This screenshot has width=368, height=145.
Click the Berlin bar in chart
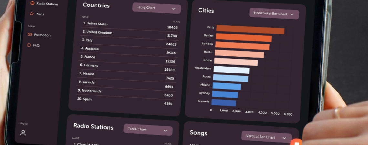(x=240, y=53)
